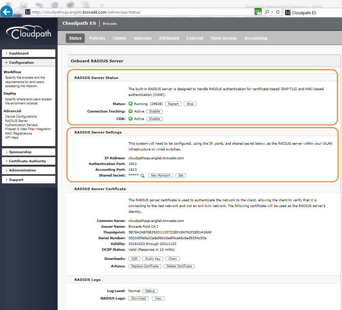Image resolution: width=342 pixels, height=310 pixels.
Task: Expand the Sponsorship sidebar section
Action: [28, 152]
